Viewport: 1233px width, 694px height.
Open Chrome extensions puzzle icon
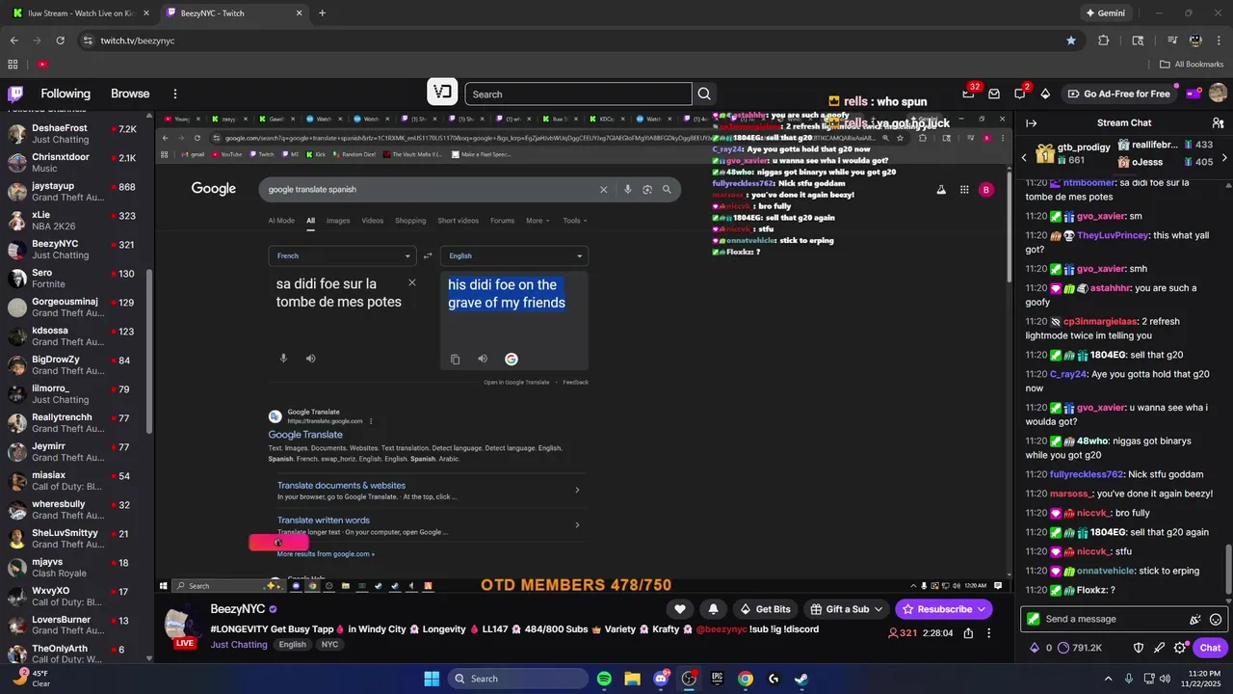coord(1104,40)
